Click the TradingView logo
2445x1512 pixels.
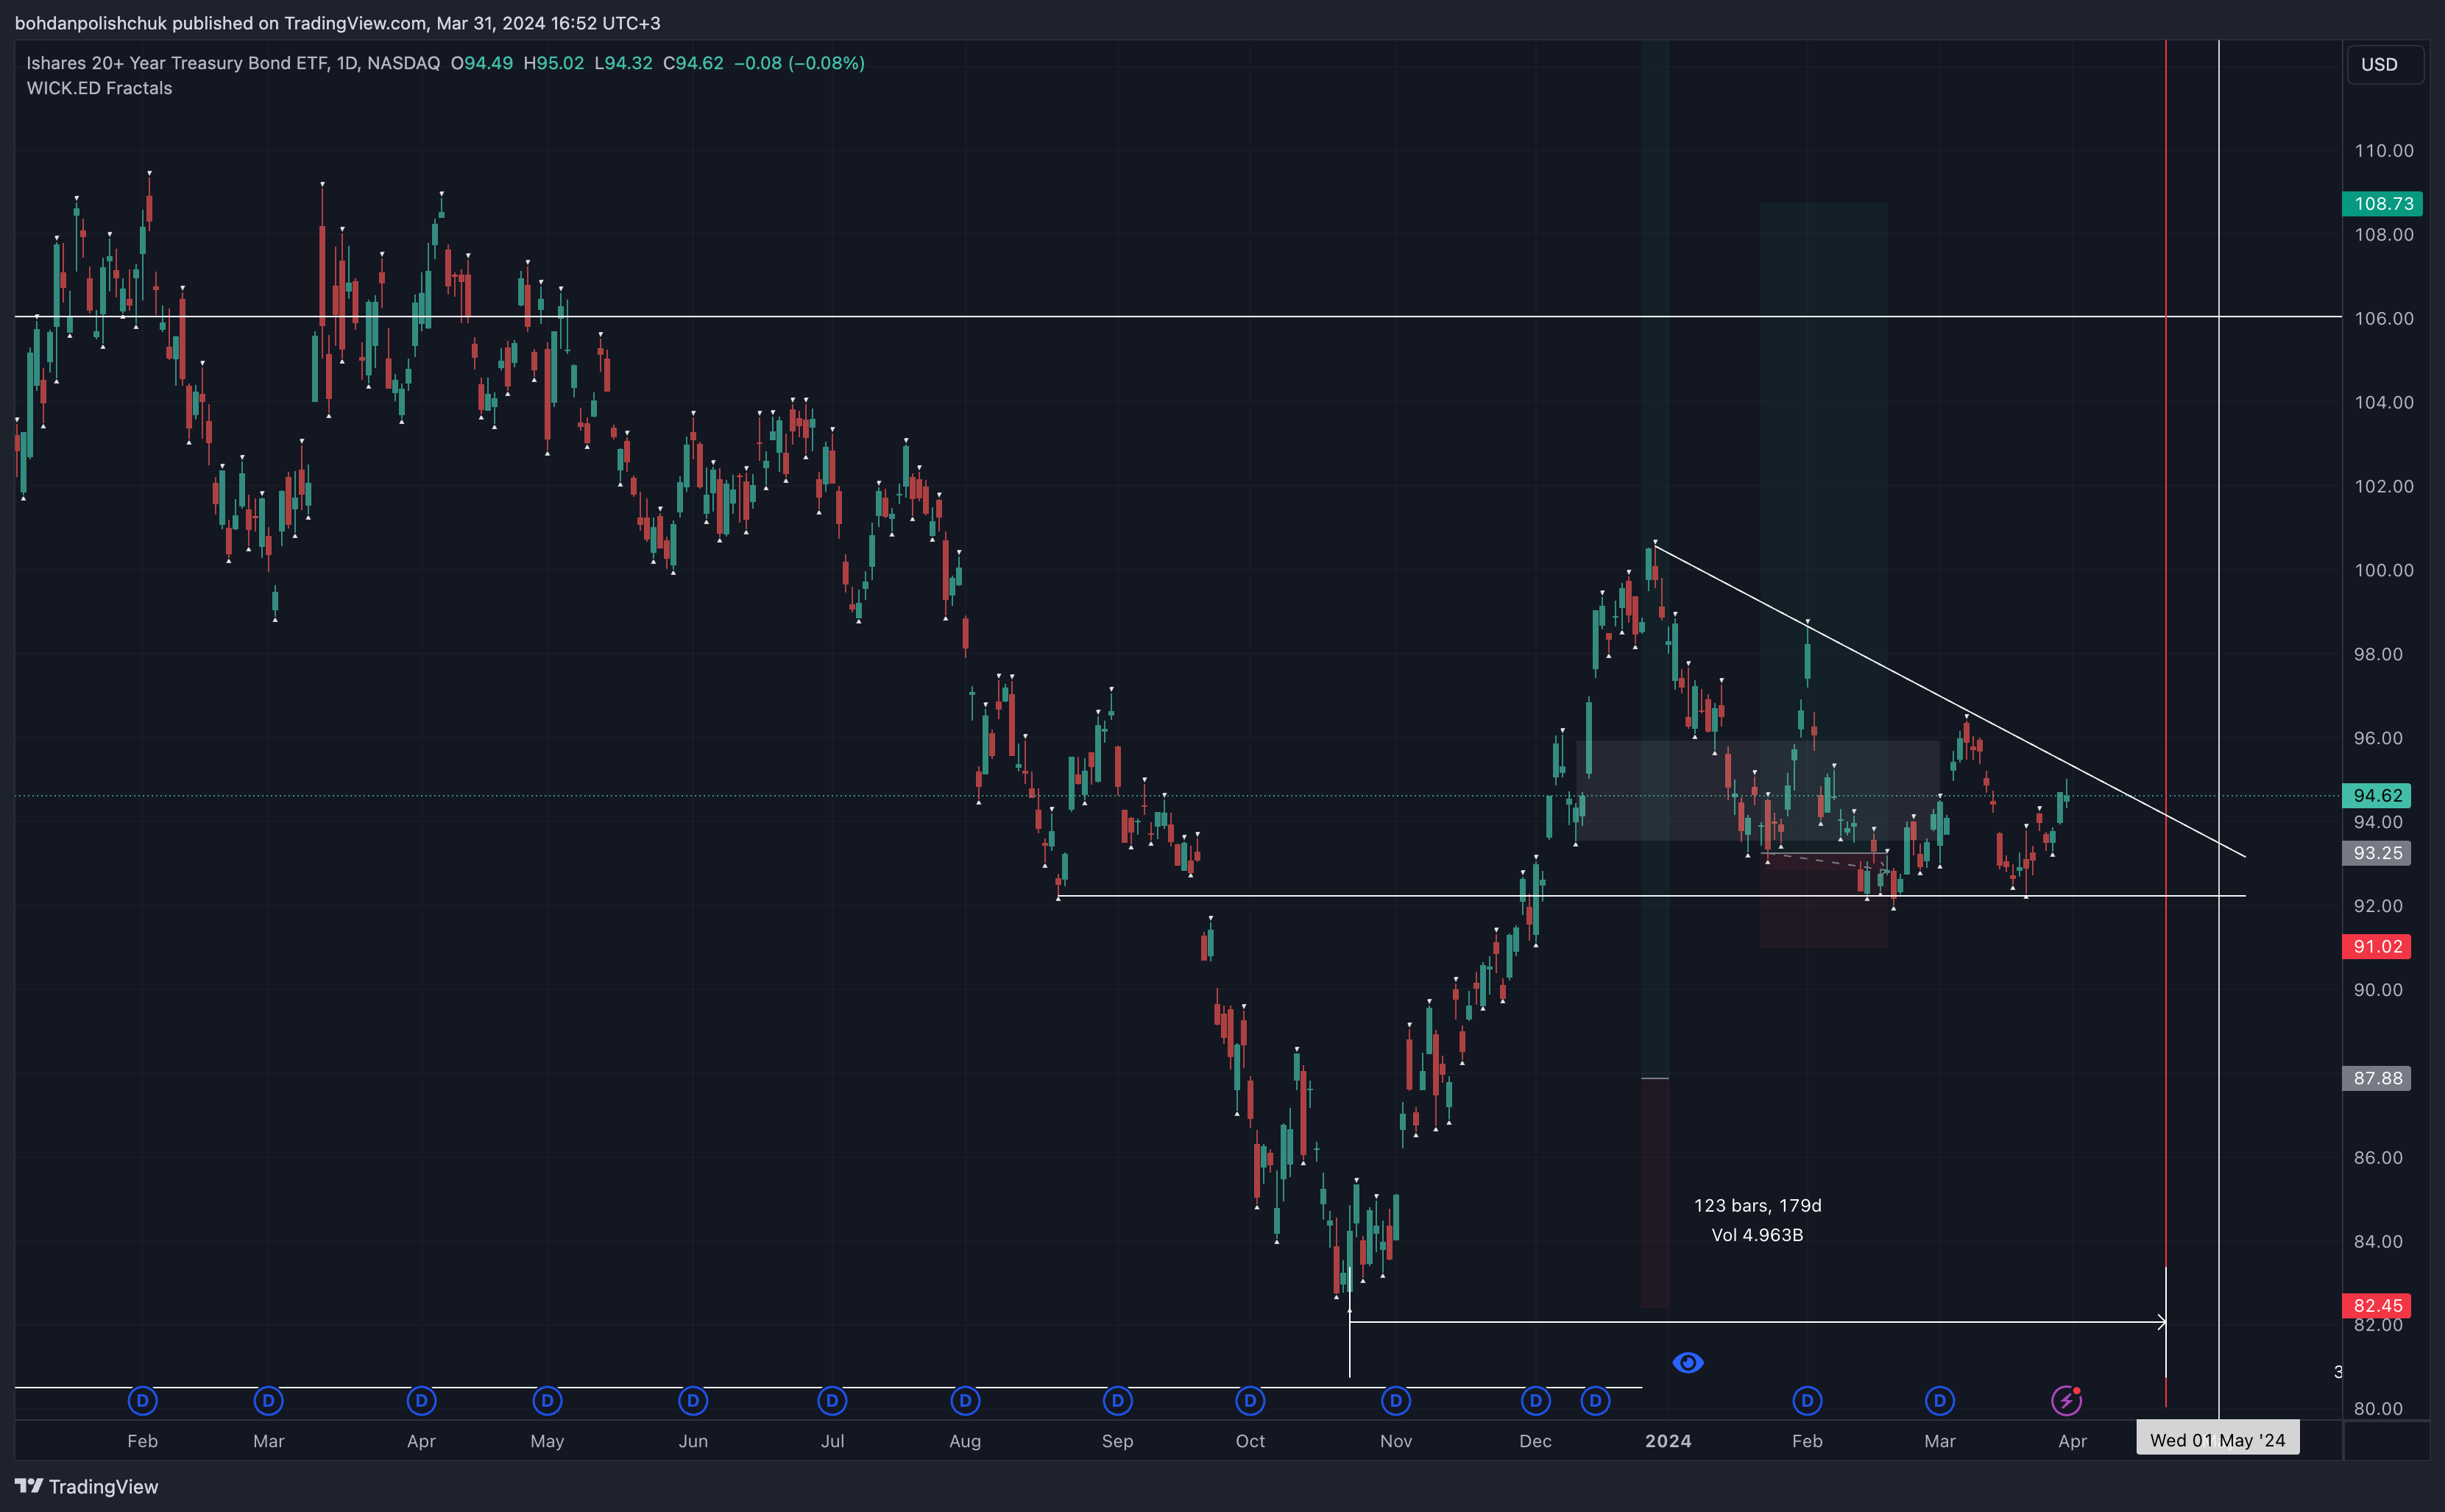pyautogui.click(x=86, y=1486)
